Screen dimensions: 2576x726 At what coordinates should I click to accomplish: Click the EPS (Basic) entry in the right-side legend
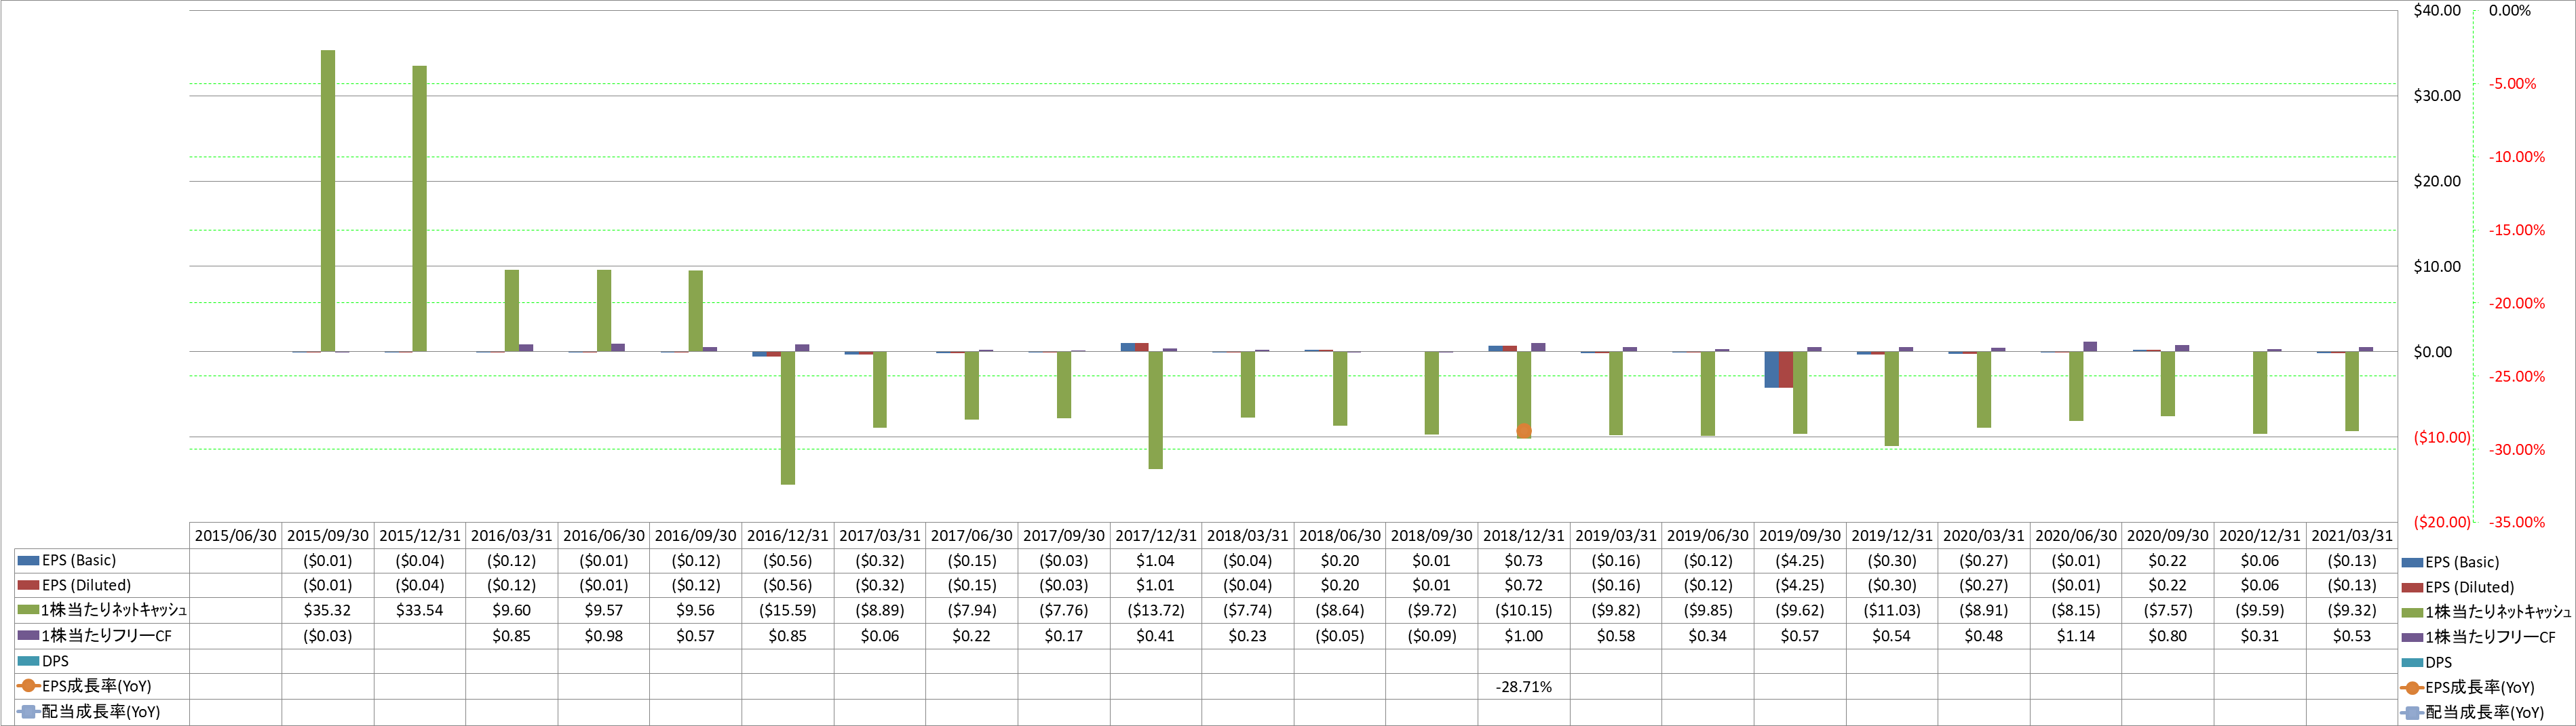[2462, 562]
